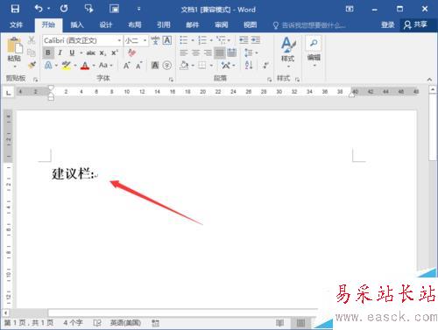
Task: Increase paragraph indent
Action: [x=256, y=40]
